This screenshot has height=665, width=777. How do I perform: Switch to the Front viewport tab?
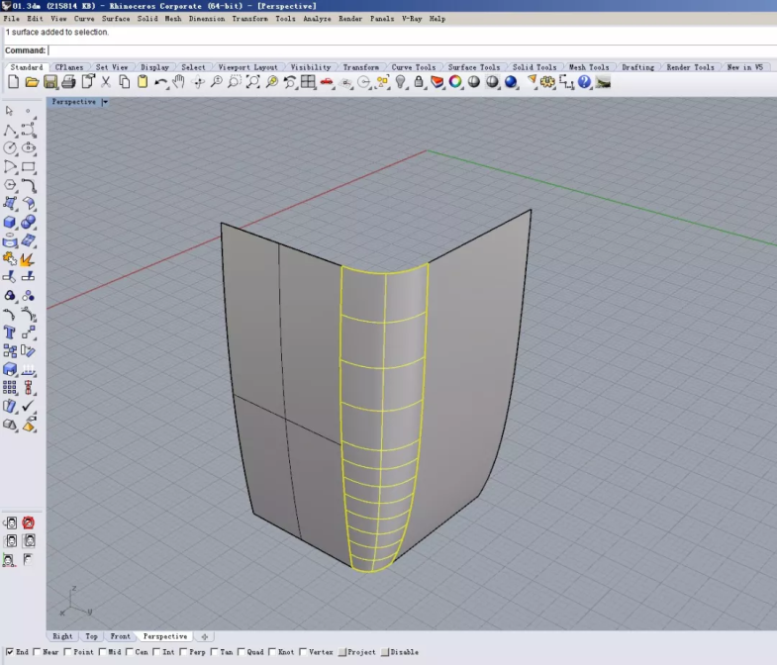point(120,636)
